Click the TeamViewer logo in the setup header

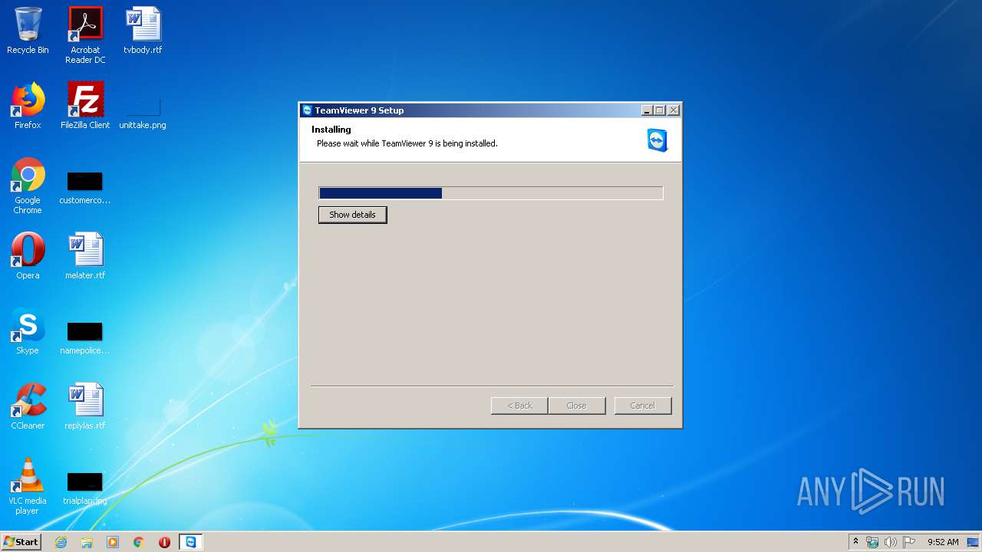coord(657,140)
